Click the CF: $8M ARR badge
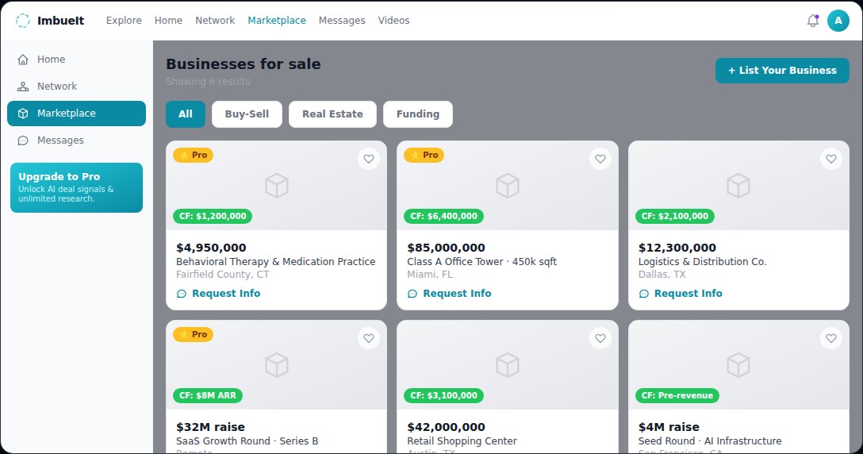The height and width of the screenshot is (454, 863). click(x=208, y=395)
